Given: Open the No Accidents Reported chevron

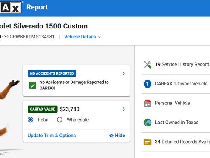Looking at the screenshot, I should [x=124, y=73].
